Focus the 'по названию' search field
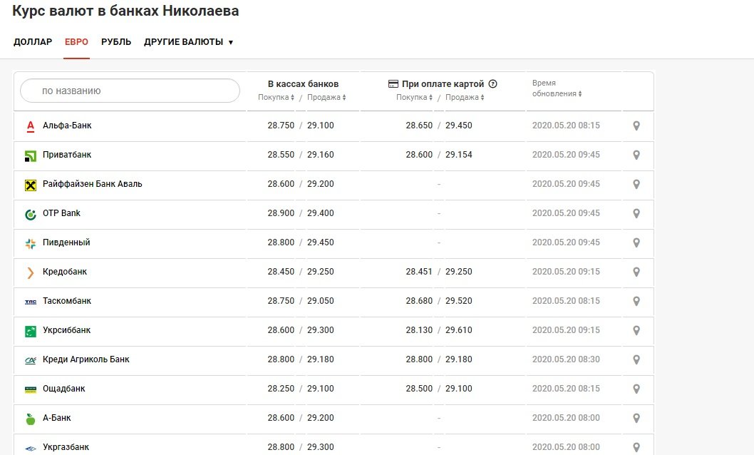 [x=130, y=91]
